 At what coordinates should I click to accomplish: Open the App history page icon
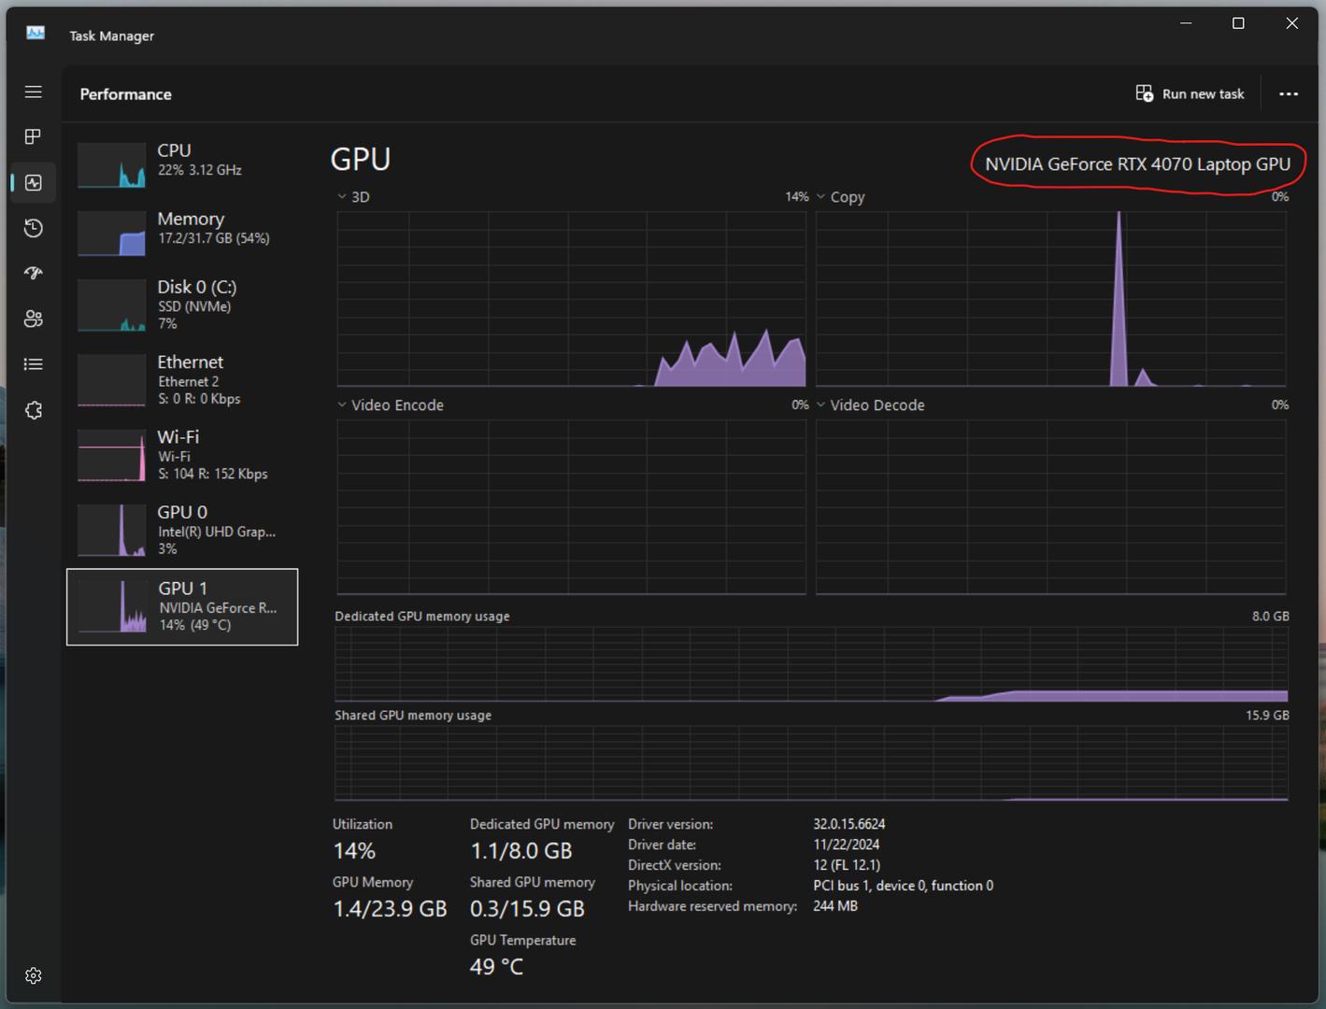pos(34,228)
